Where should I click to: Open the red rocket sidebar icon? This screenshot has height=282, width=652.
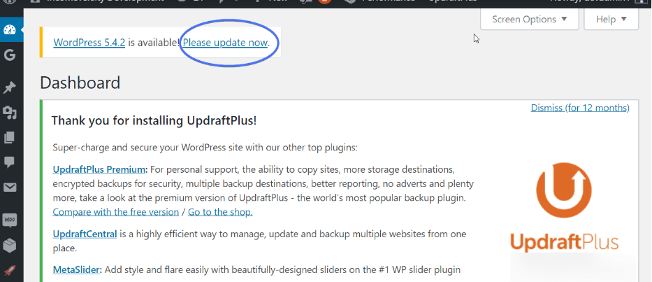tap(9, 270)
